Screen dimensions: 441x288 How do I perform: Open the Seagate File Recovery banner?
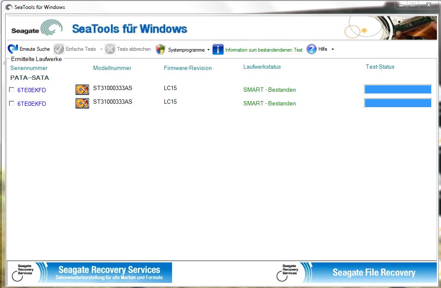point(356,273)
